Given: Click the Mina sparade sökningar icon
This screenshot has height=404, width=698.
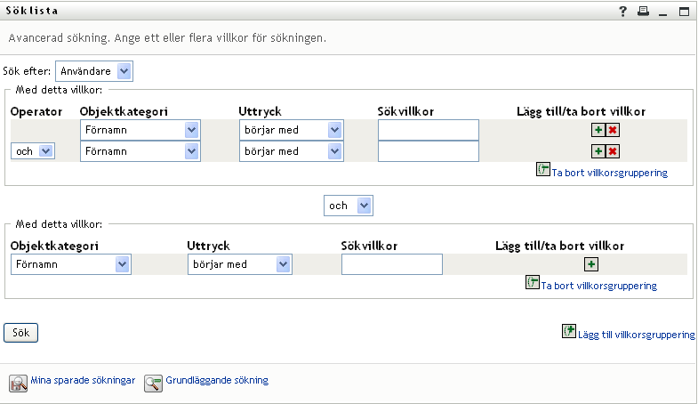Looking at the screenshot, I should click(19, 383).
